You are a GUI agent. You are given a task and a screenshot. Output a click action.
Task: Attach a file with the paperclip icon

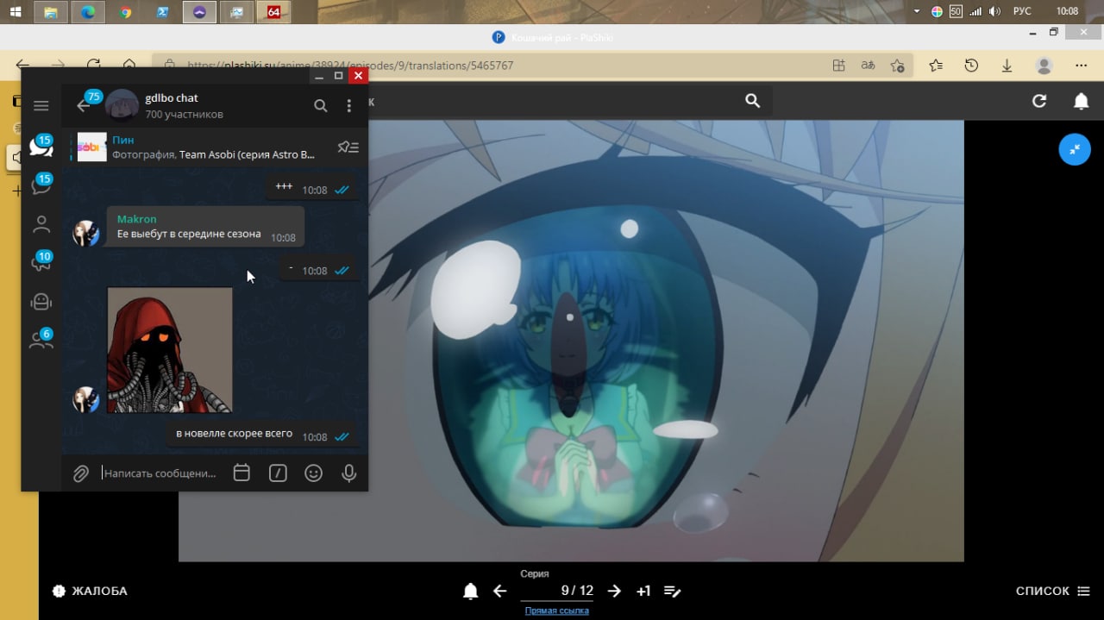81,473
